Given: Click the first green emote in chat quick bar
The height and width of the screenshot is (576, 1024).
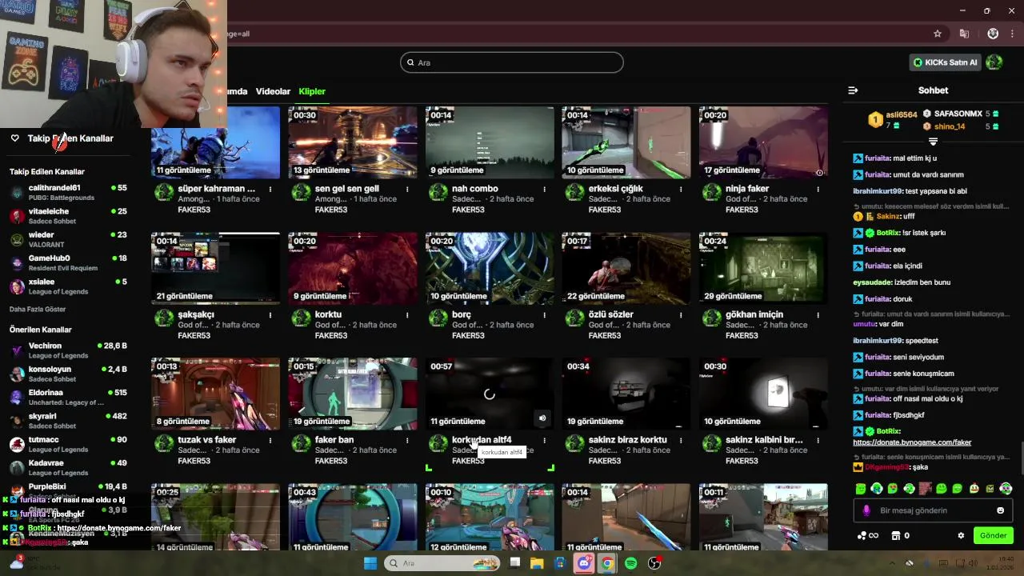Looking at the screenshot, I should tap(861, 488).
